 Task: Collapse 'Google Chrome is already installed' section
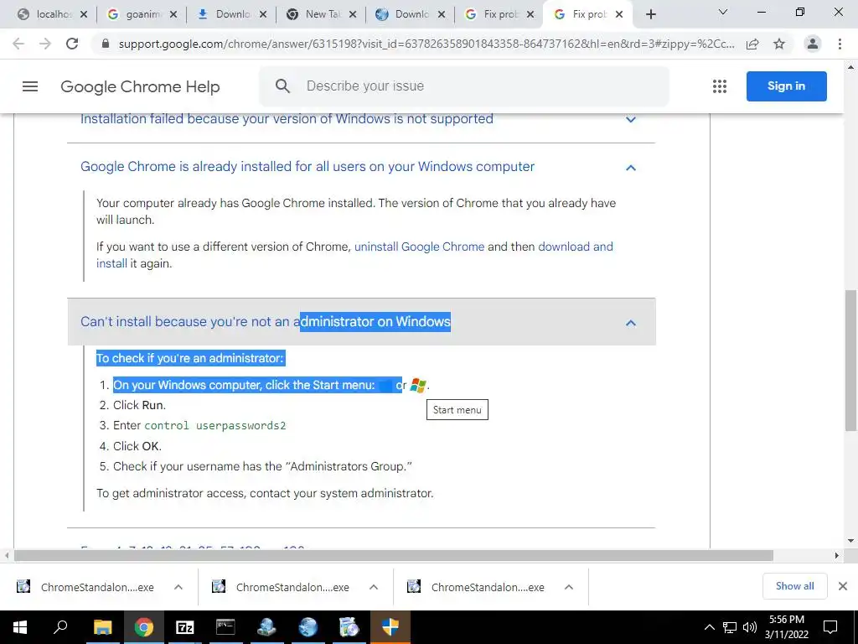(x=631, y=168)
